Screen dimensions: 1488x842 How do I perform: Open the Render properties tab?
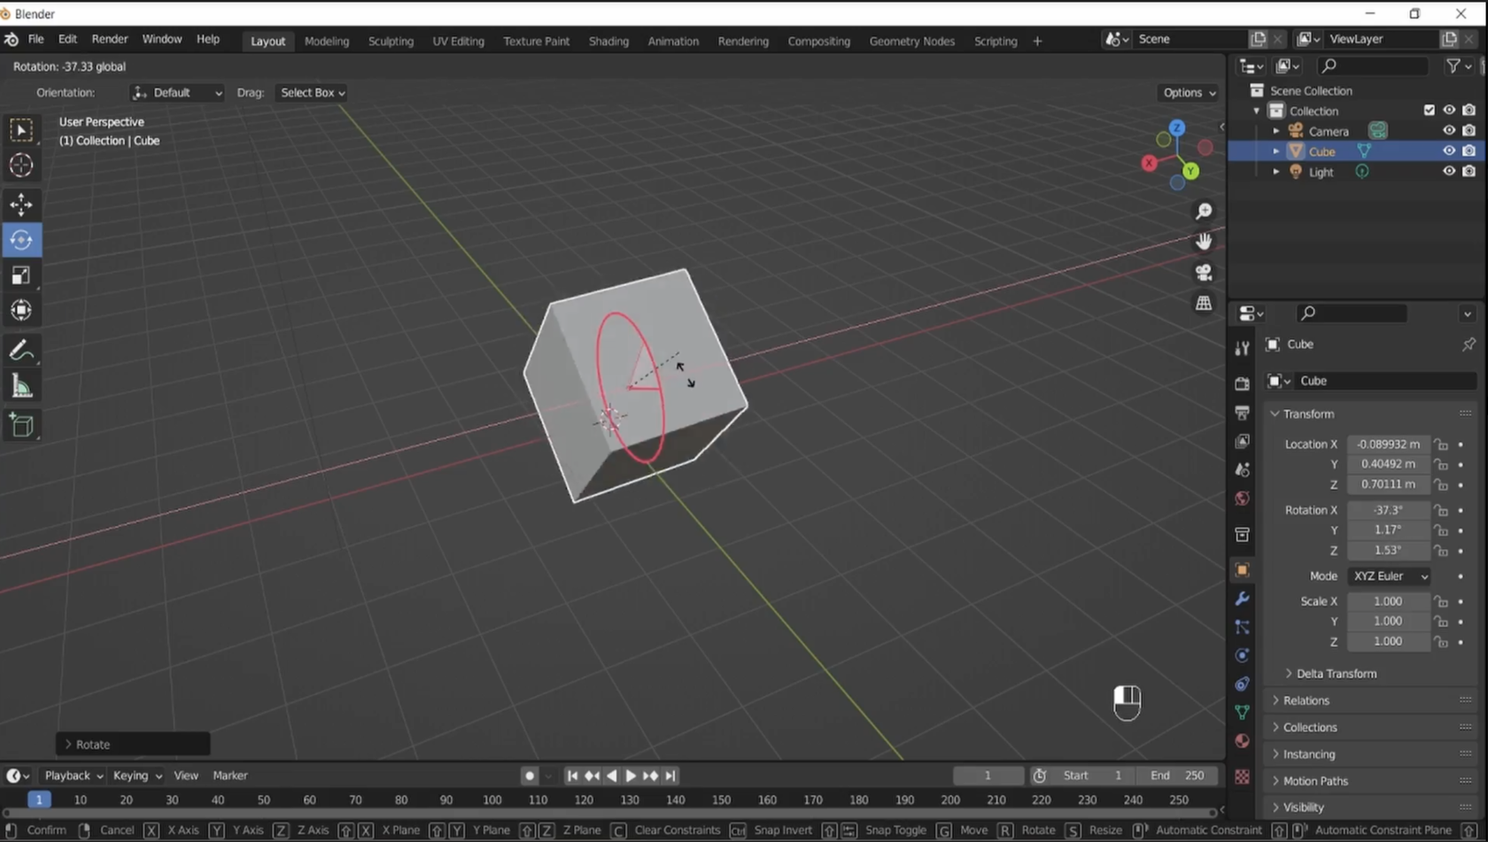coord(1242,383)
